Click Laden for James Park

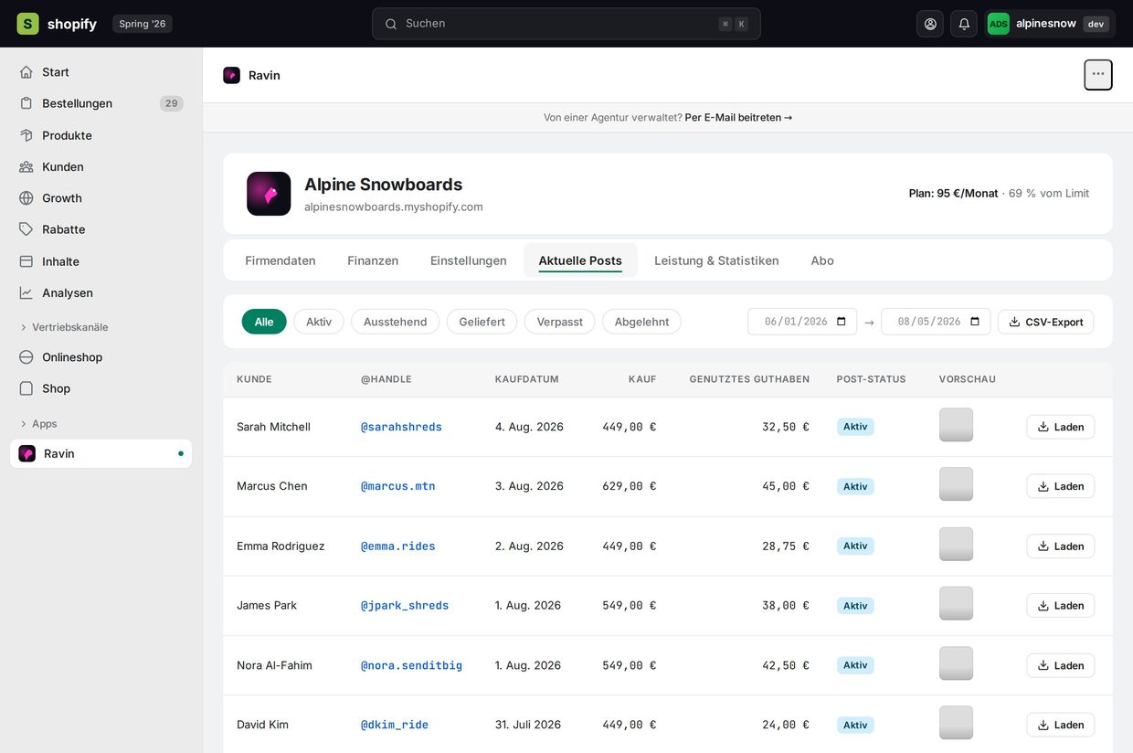point(1060,606)
